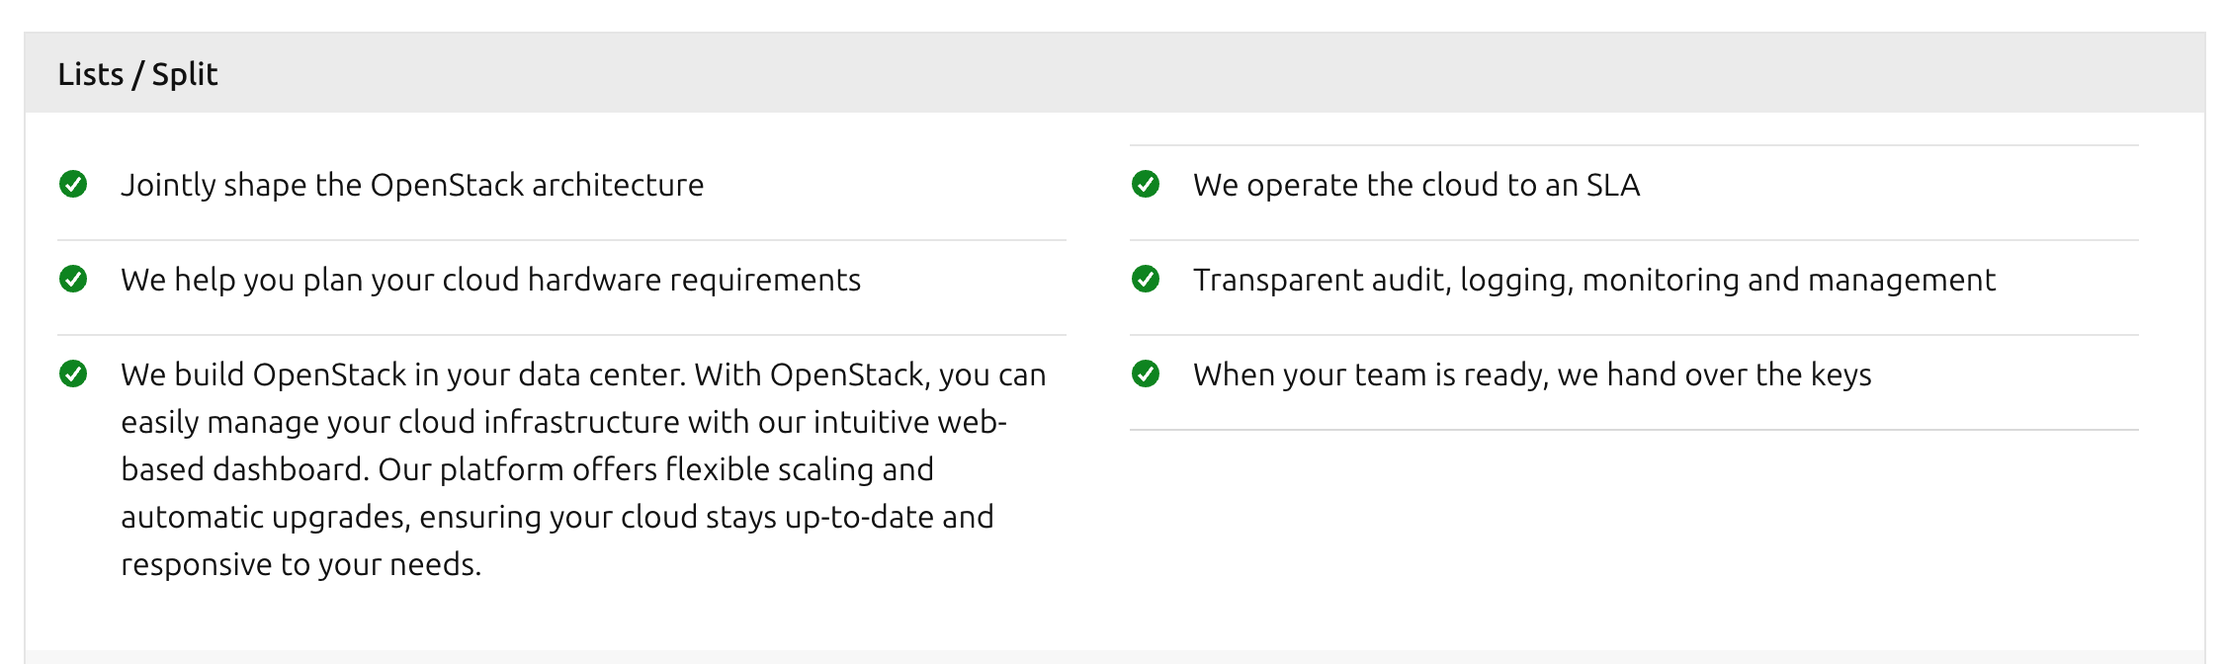Click the divider line directly under "Transparent audit" item
Viewport: 2226px width, 664px height.
(x=1633, y=335)
